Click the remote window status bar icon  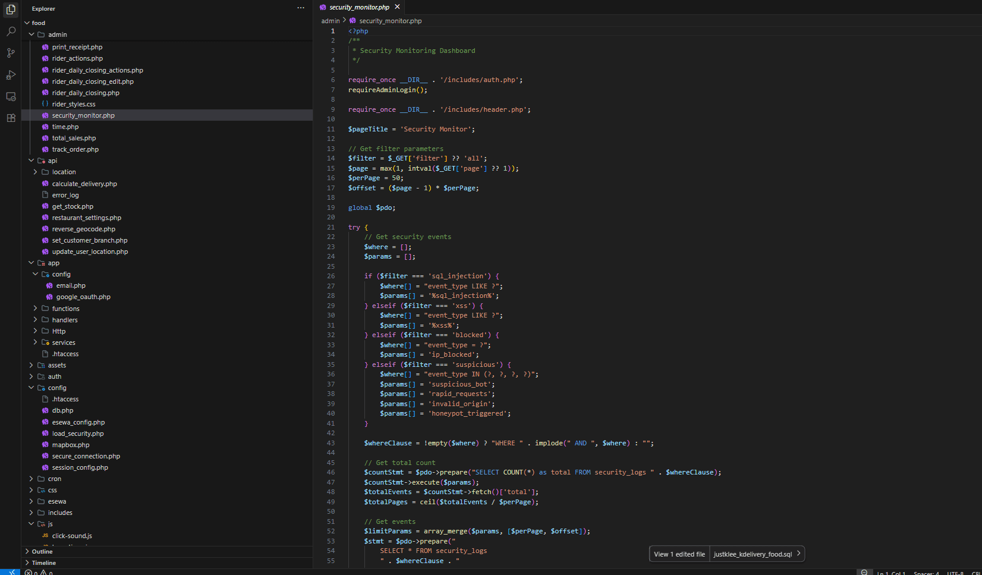[x=11, y=572]
